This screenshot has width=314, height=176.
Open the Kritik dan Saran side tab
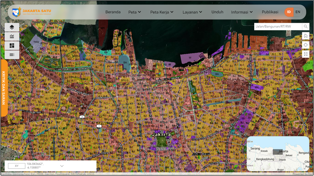4,88
